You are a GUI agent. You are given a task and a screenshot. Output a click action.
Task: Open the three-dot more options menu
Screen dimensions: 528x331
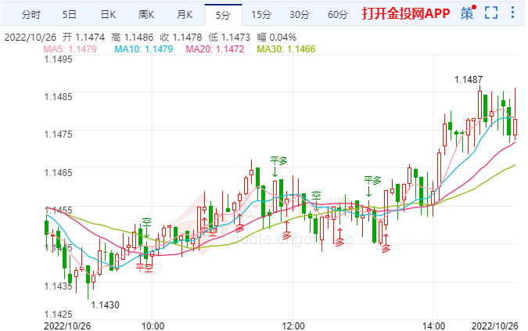[512, 13]
